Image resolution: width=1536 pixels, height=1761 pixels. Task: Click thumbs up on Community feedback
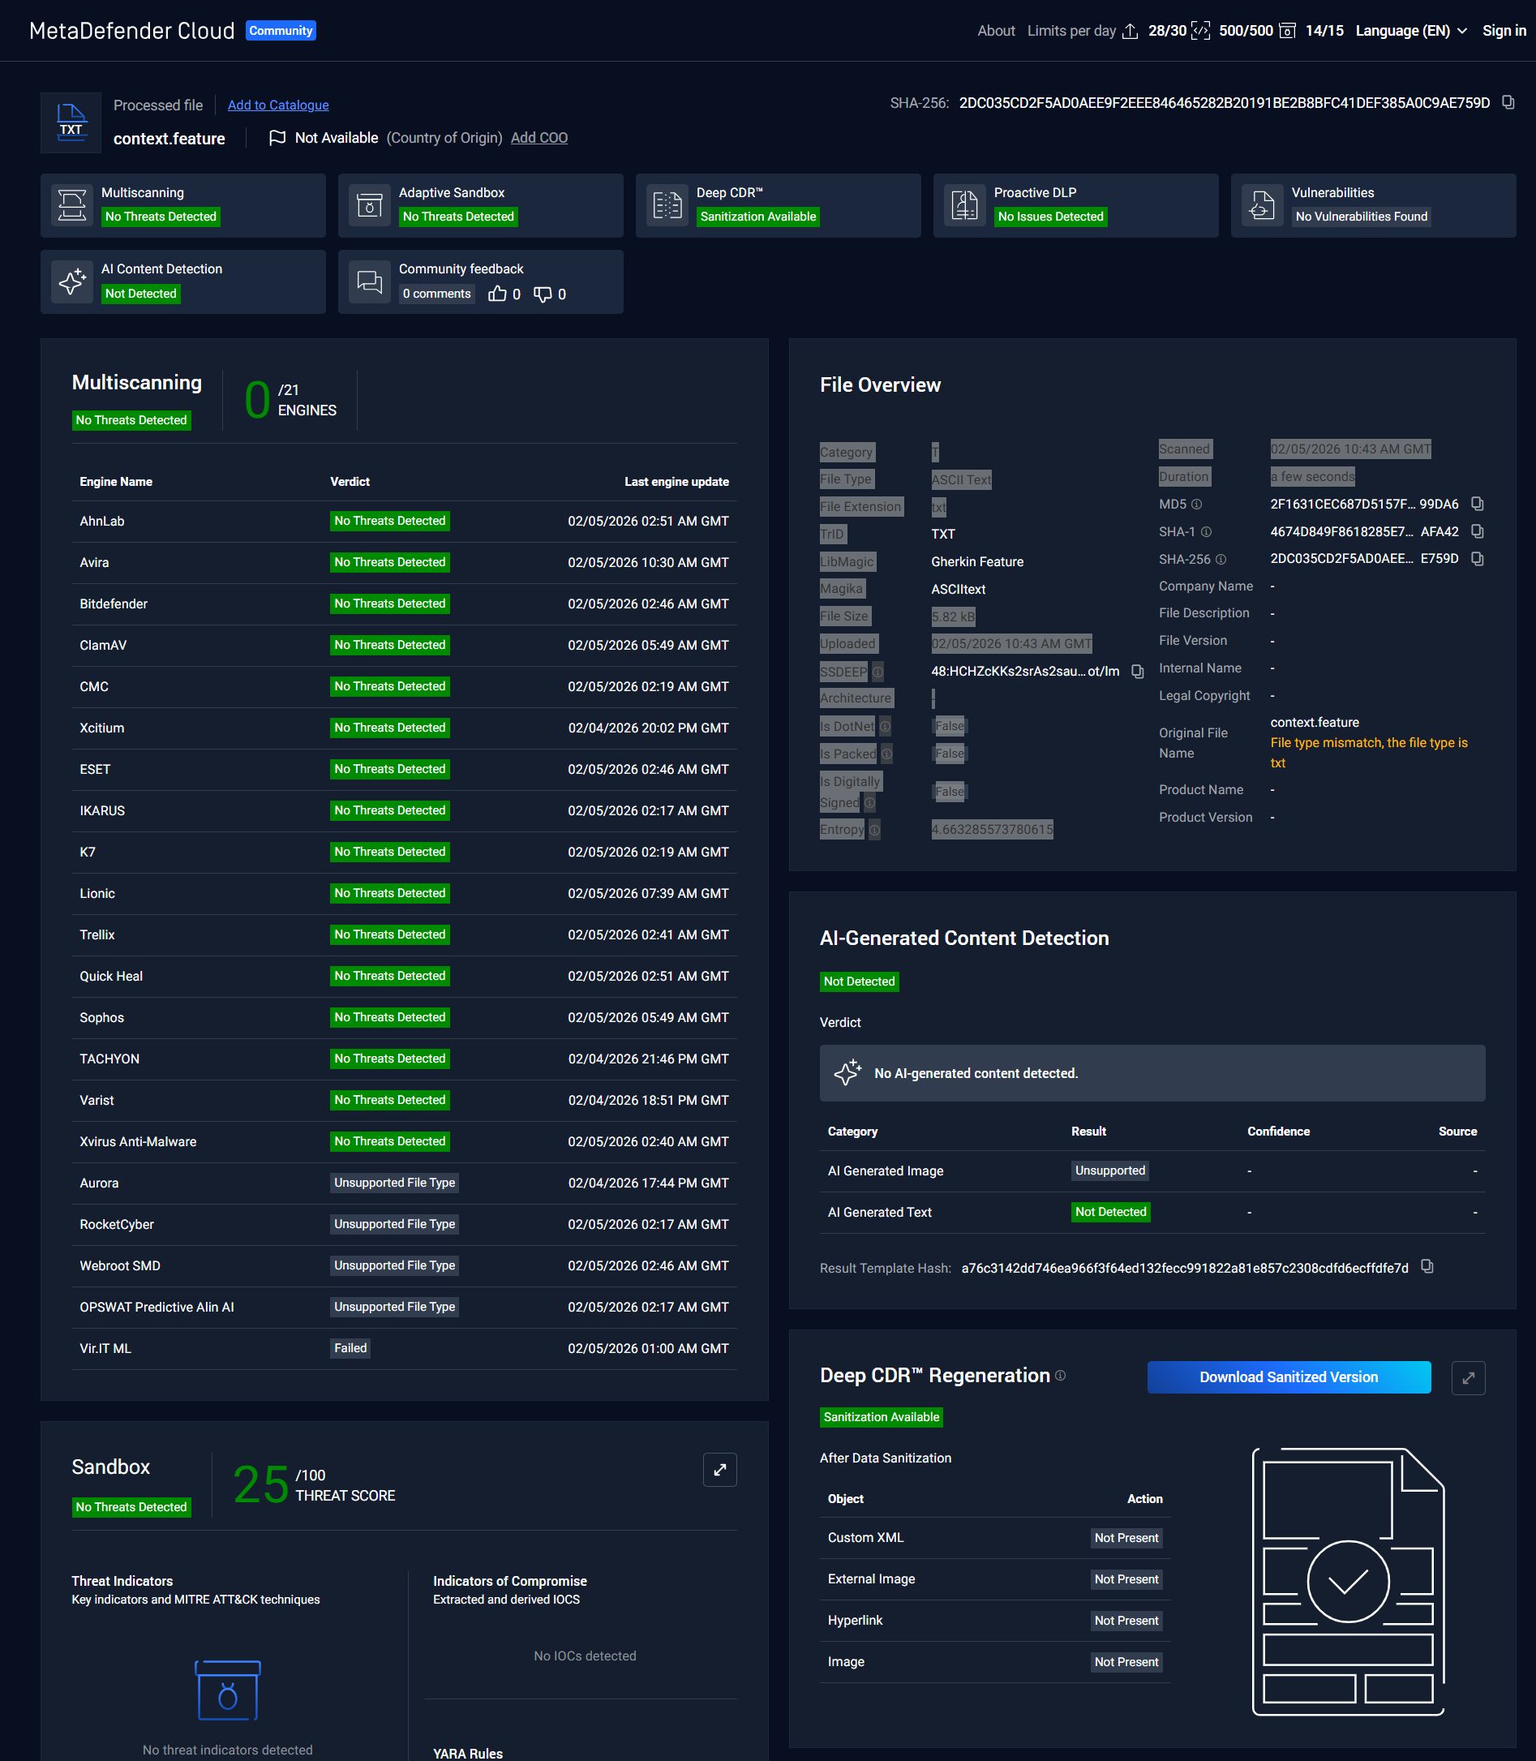click(x=497, y=294)
